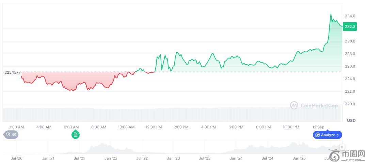Open the history badge showing 49
365x162 pixels.
coord(11,134)
